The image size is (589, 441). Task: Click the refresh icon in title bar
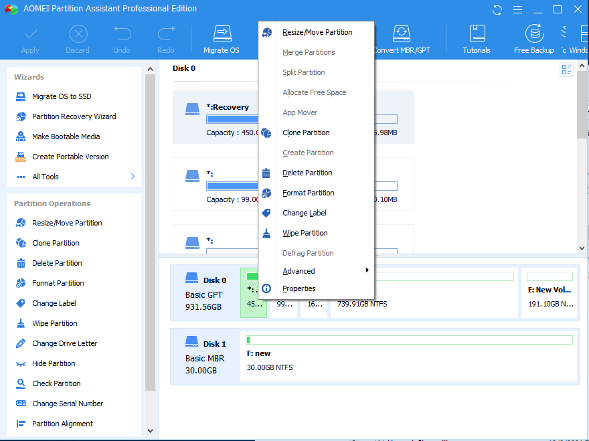coord(497,10)
